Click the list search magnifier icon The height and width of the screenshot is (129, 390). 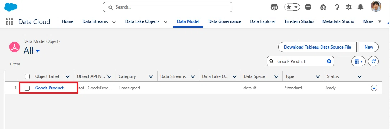point(272,61)
